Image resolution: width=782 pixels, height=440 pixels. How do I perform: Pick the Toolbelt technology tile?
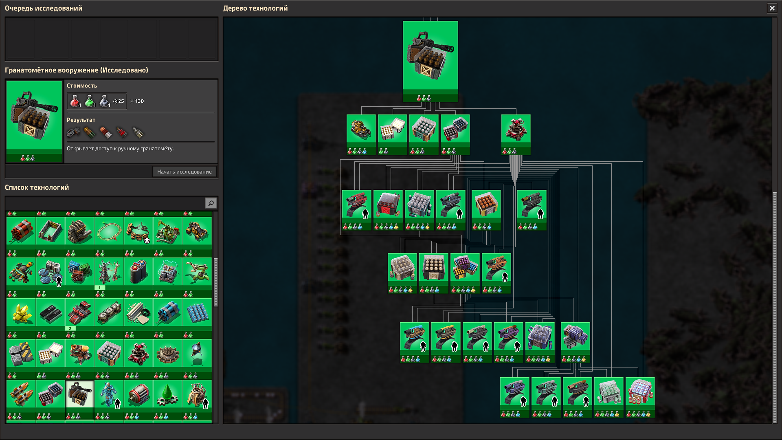coord(138,231)
